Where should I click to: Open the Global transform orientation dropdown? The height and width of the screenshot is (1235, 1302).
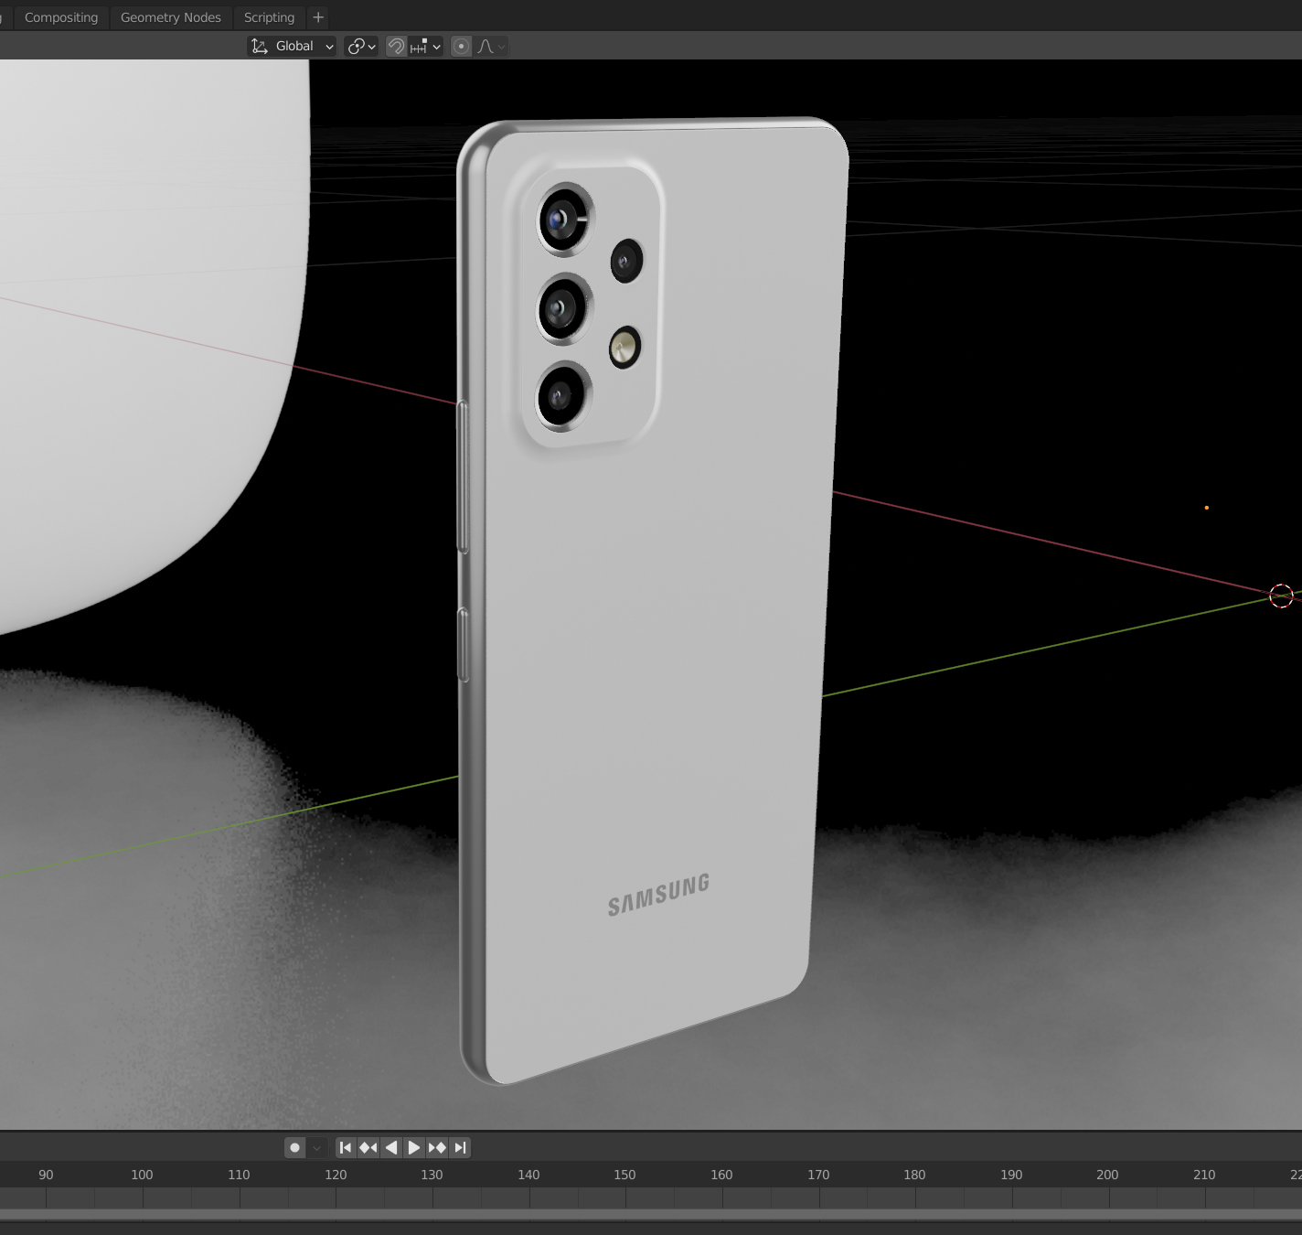click(292, 46)
